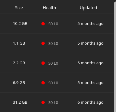Viewport: 116px width, 112px height.
Task: Click the red health dot for 6.9 GB row
Action: (43, 83)
